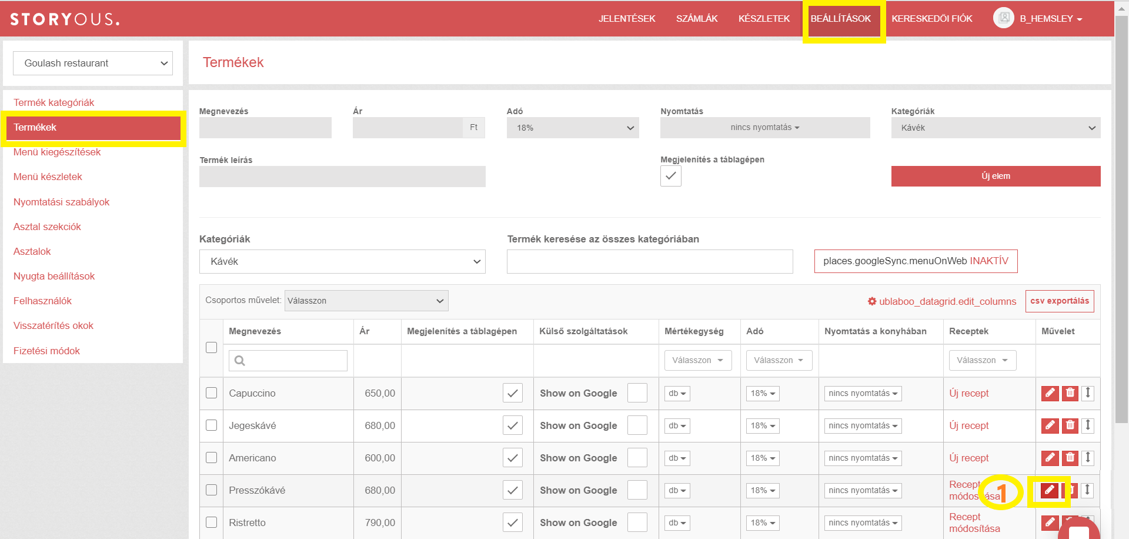Click the Megnevezés input field in form
Viewport: 1129px width, 539px height.
[265, 128]
